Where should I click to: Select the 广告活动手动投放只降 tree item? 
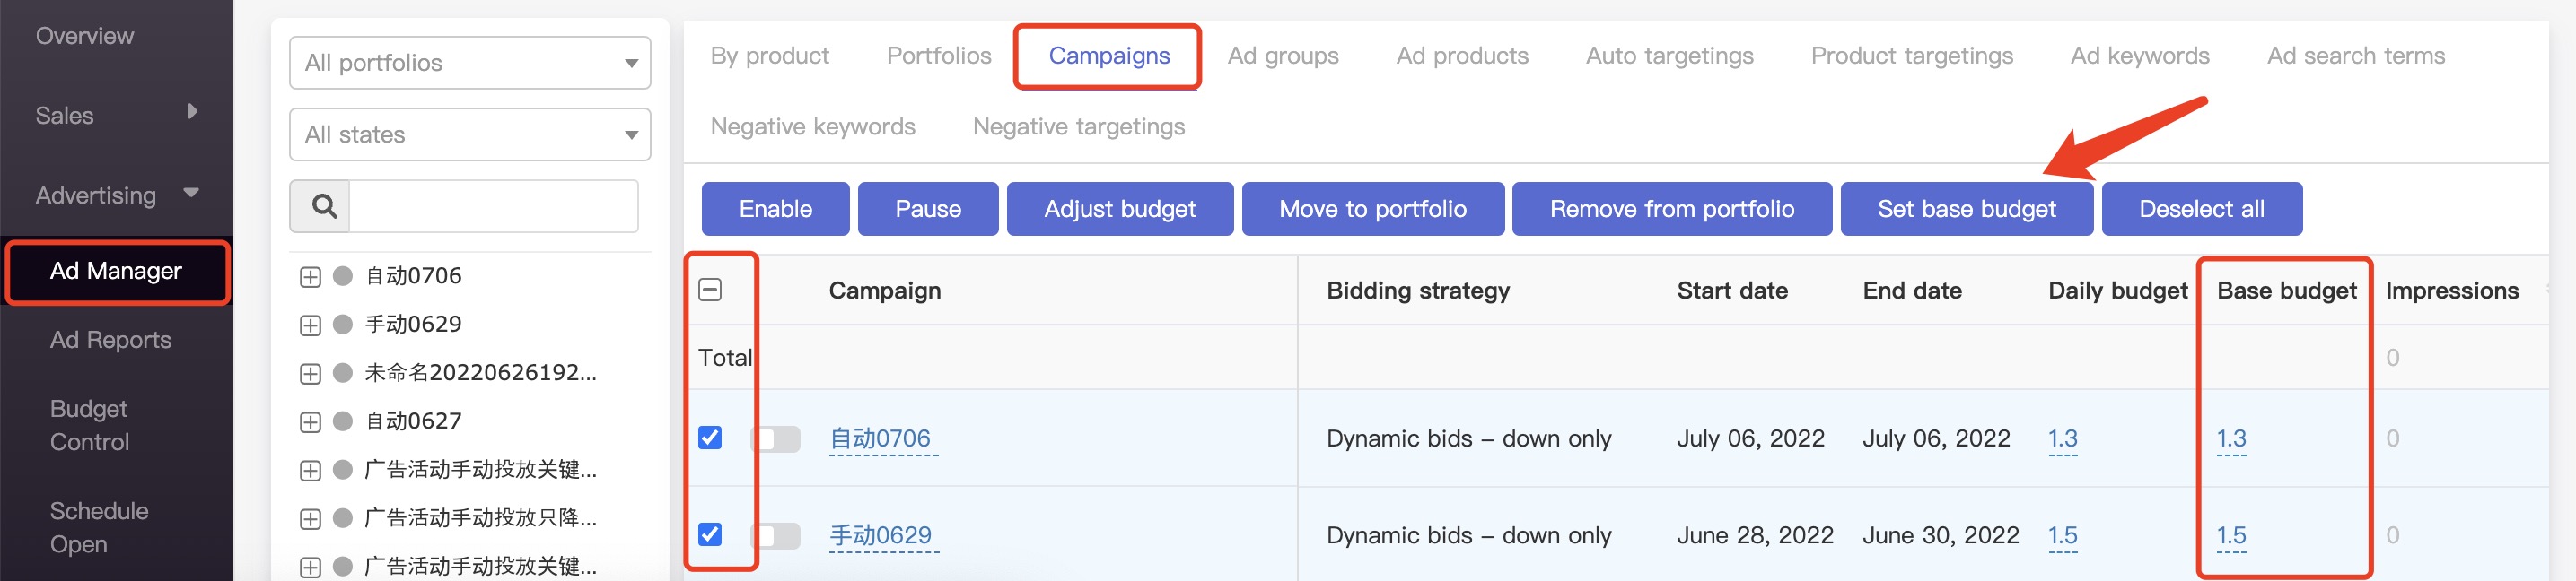tap(480, 518)
